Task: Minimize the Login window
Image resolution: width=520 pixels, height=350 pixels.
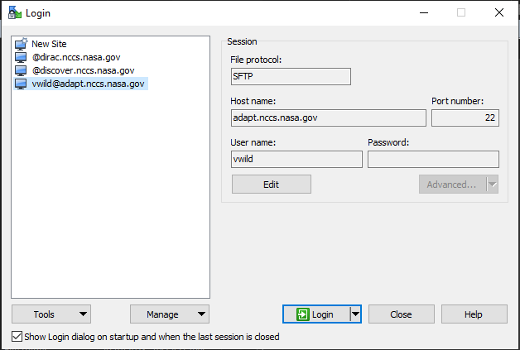Action: point(424,13)
